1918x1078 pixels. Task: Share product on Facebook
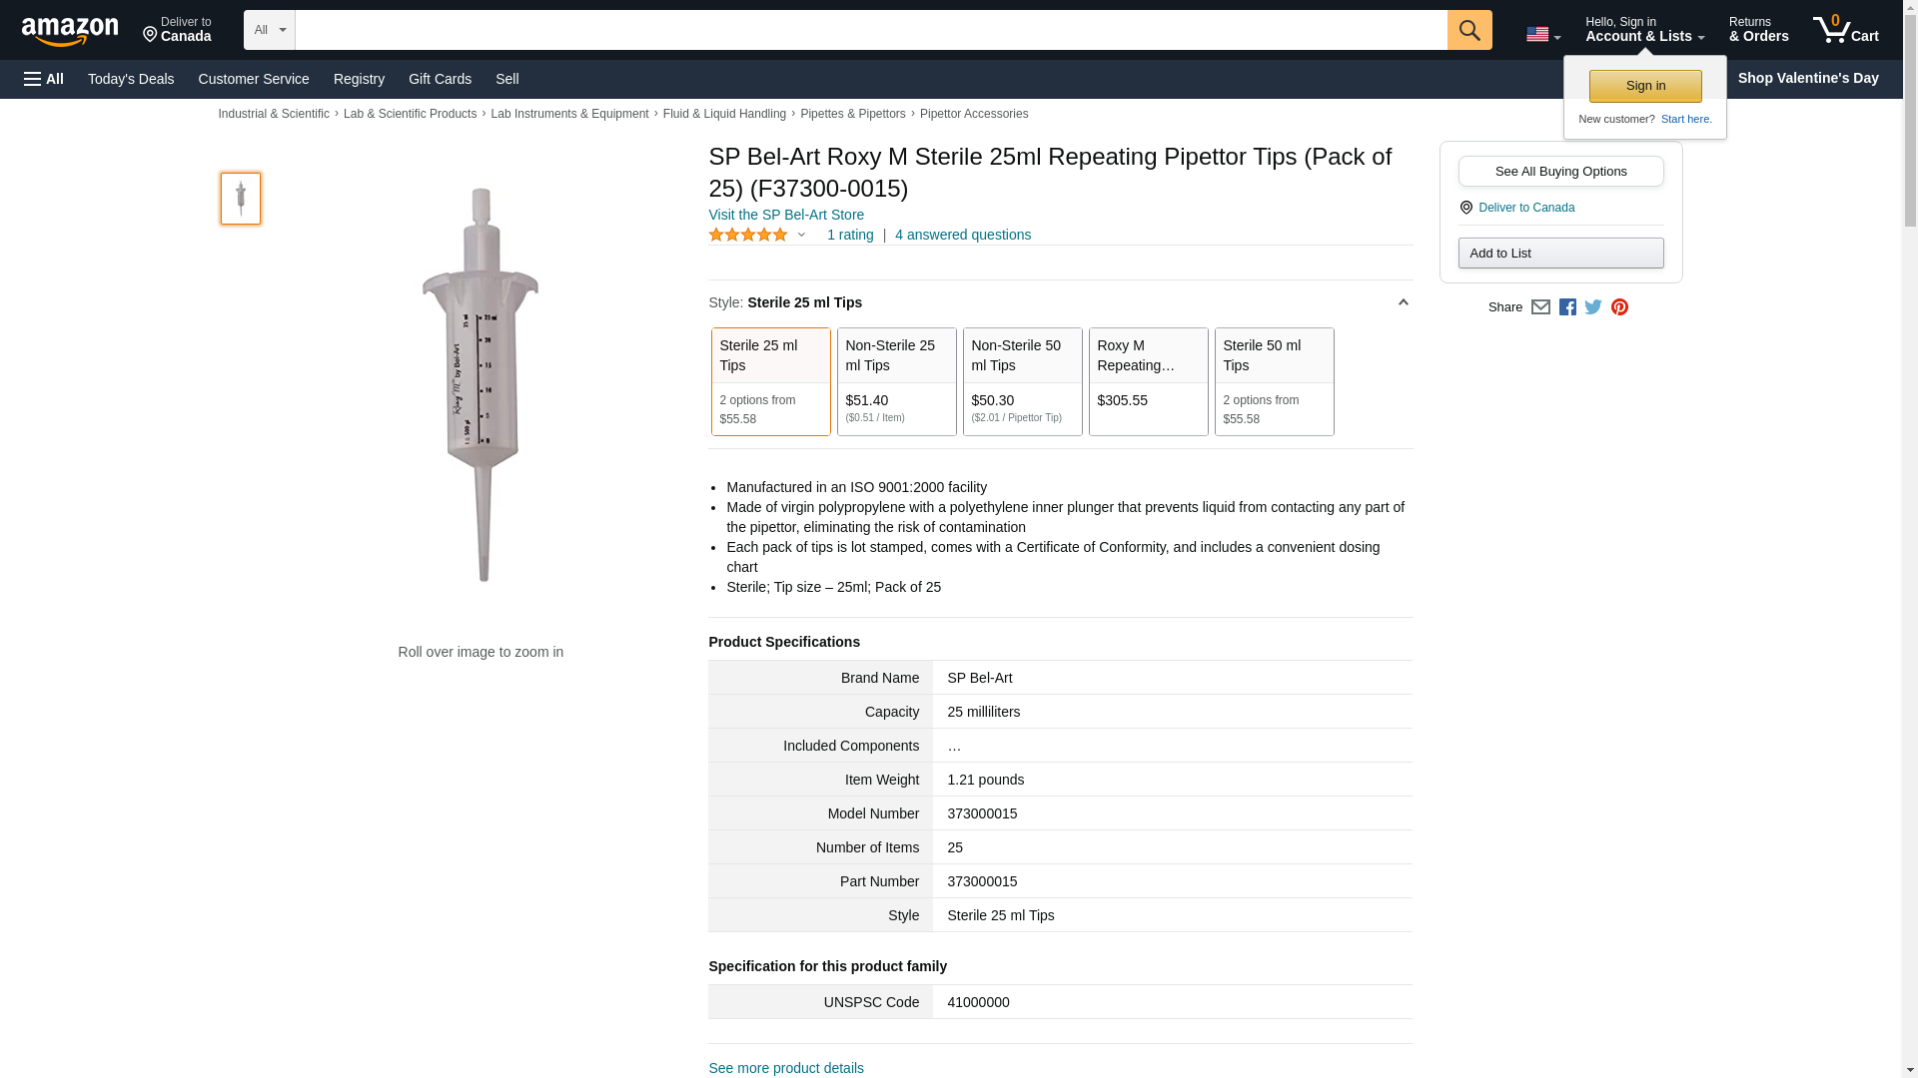1567,307
